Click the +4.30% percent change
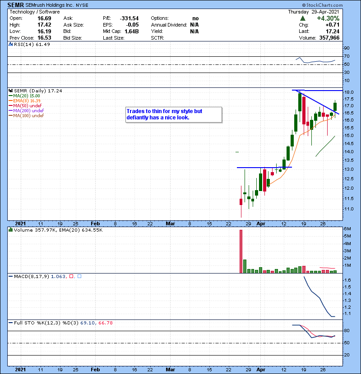 point(328,18)
